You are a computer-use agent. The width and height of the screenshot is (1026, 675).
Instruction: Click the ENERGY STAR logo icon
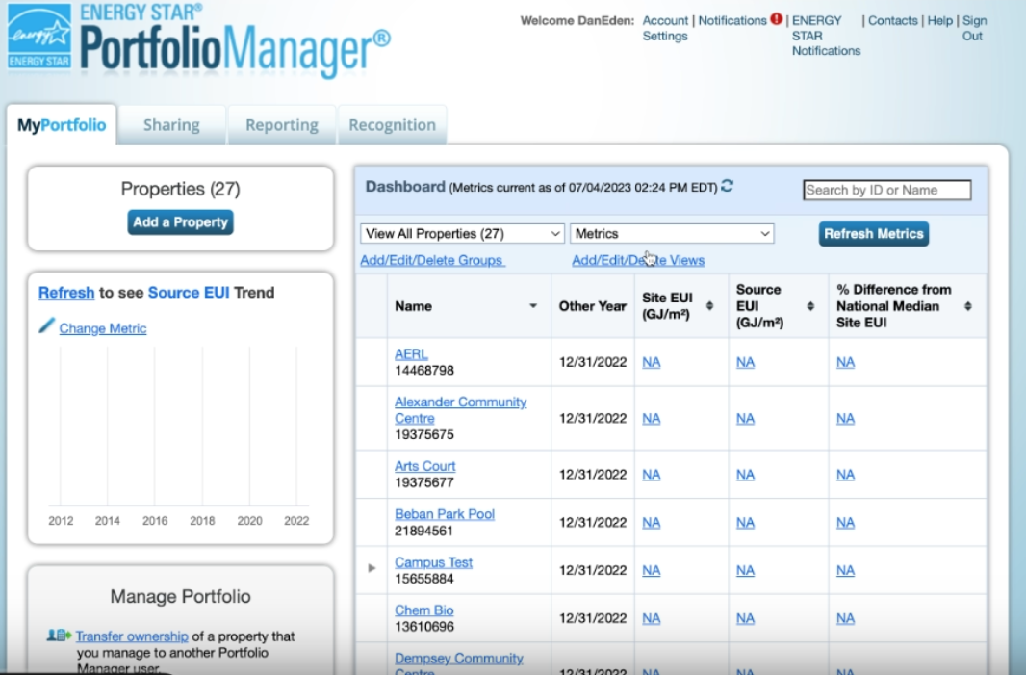click(39, 37)
